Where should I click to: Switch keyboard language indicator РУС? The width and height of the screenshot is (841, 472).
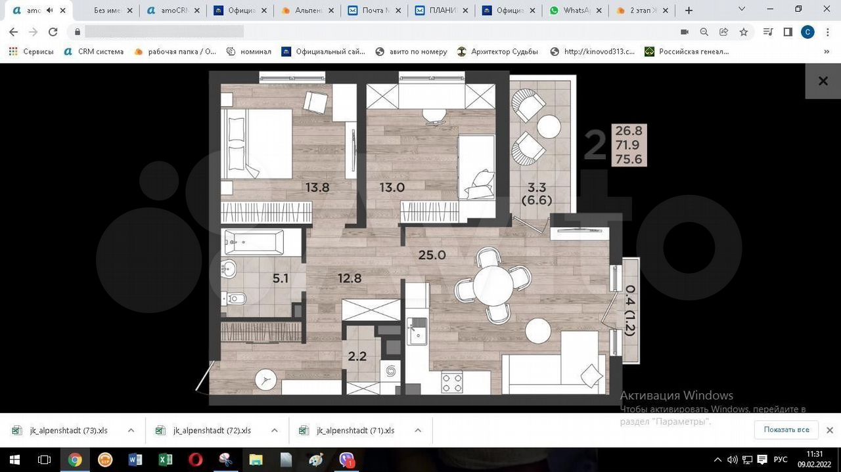780,460
